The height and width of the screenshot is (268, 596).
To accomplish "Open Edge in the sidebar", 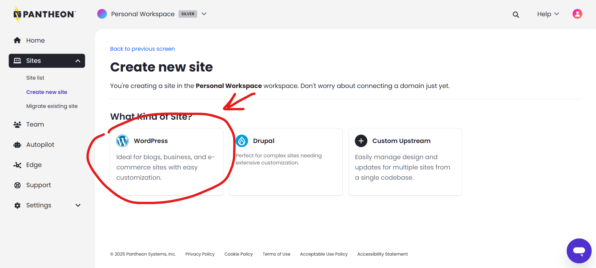I will click(x=34, y=165).
